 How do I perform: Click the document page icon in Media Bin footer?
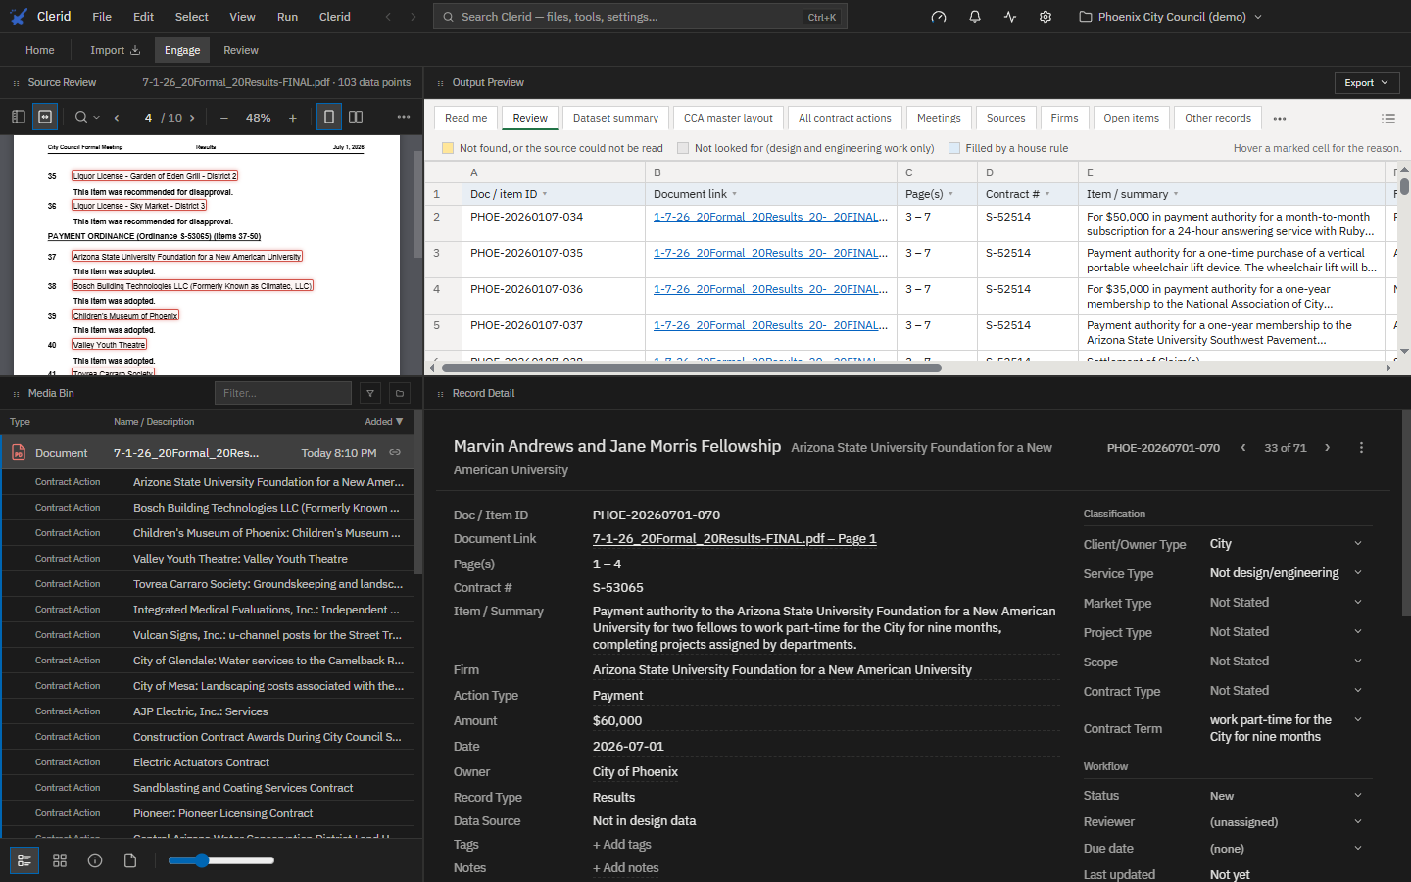click(130, 860)
